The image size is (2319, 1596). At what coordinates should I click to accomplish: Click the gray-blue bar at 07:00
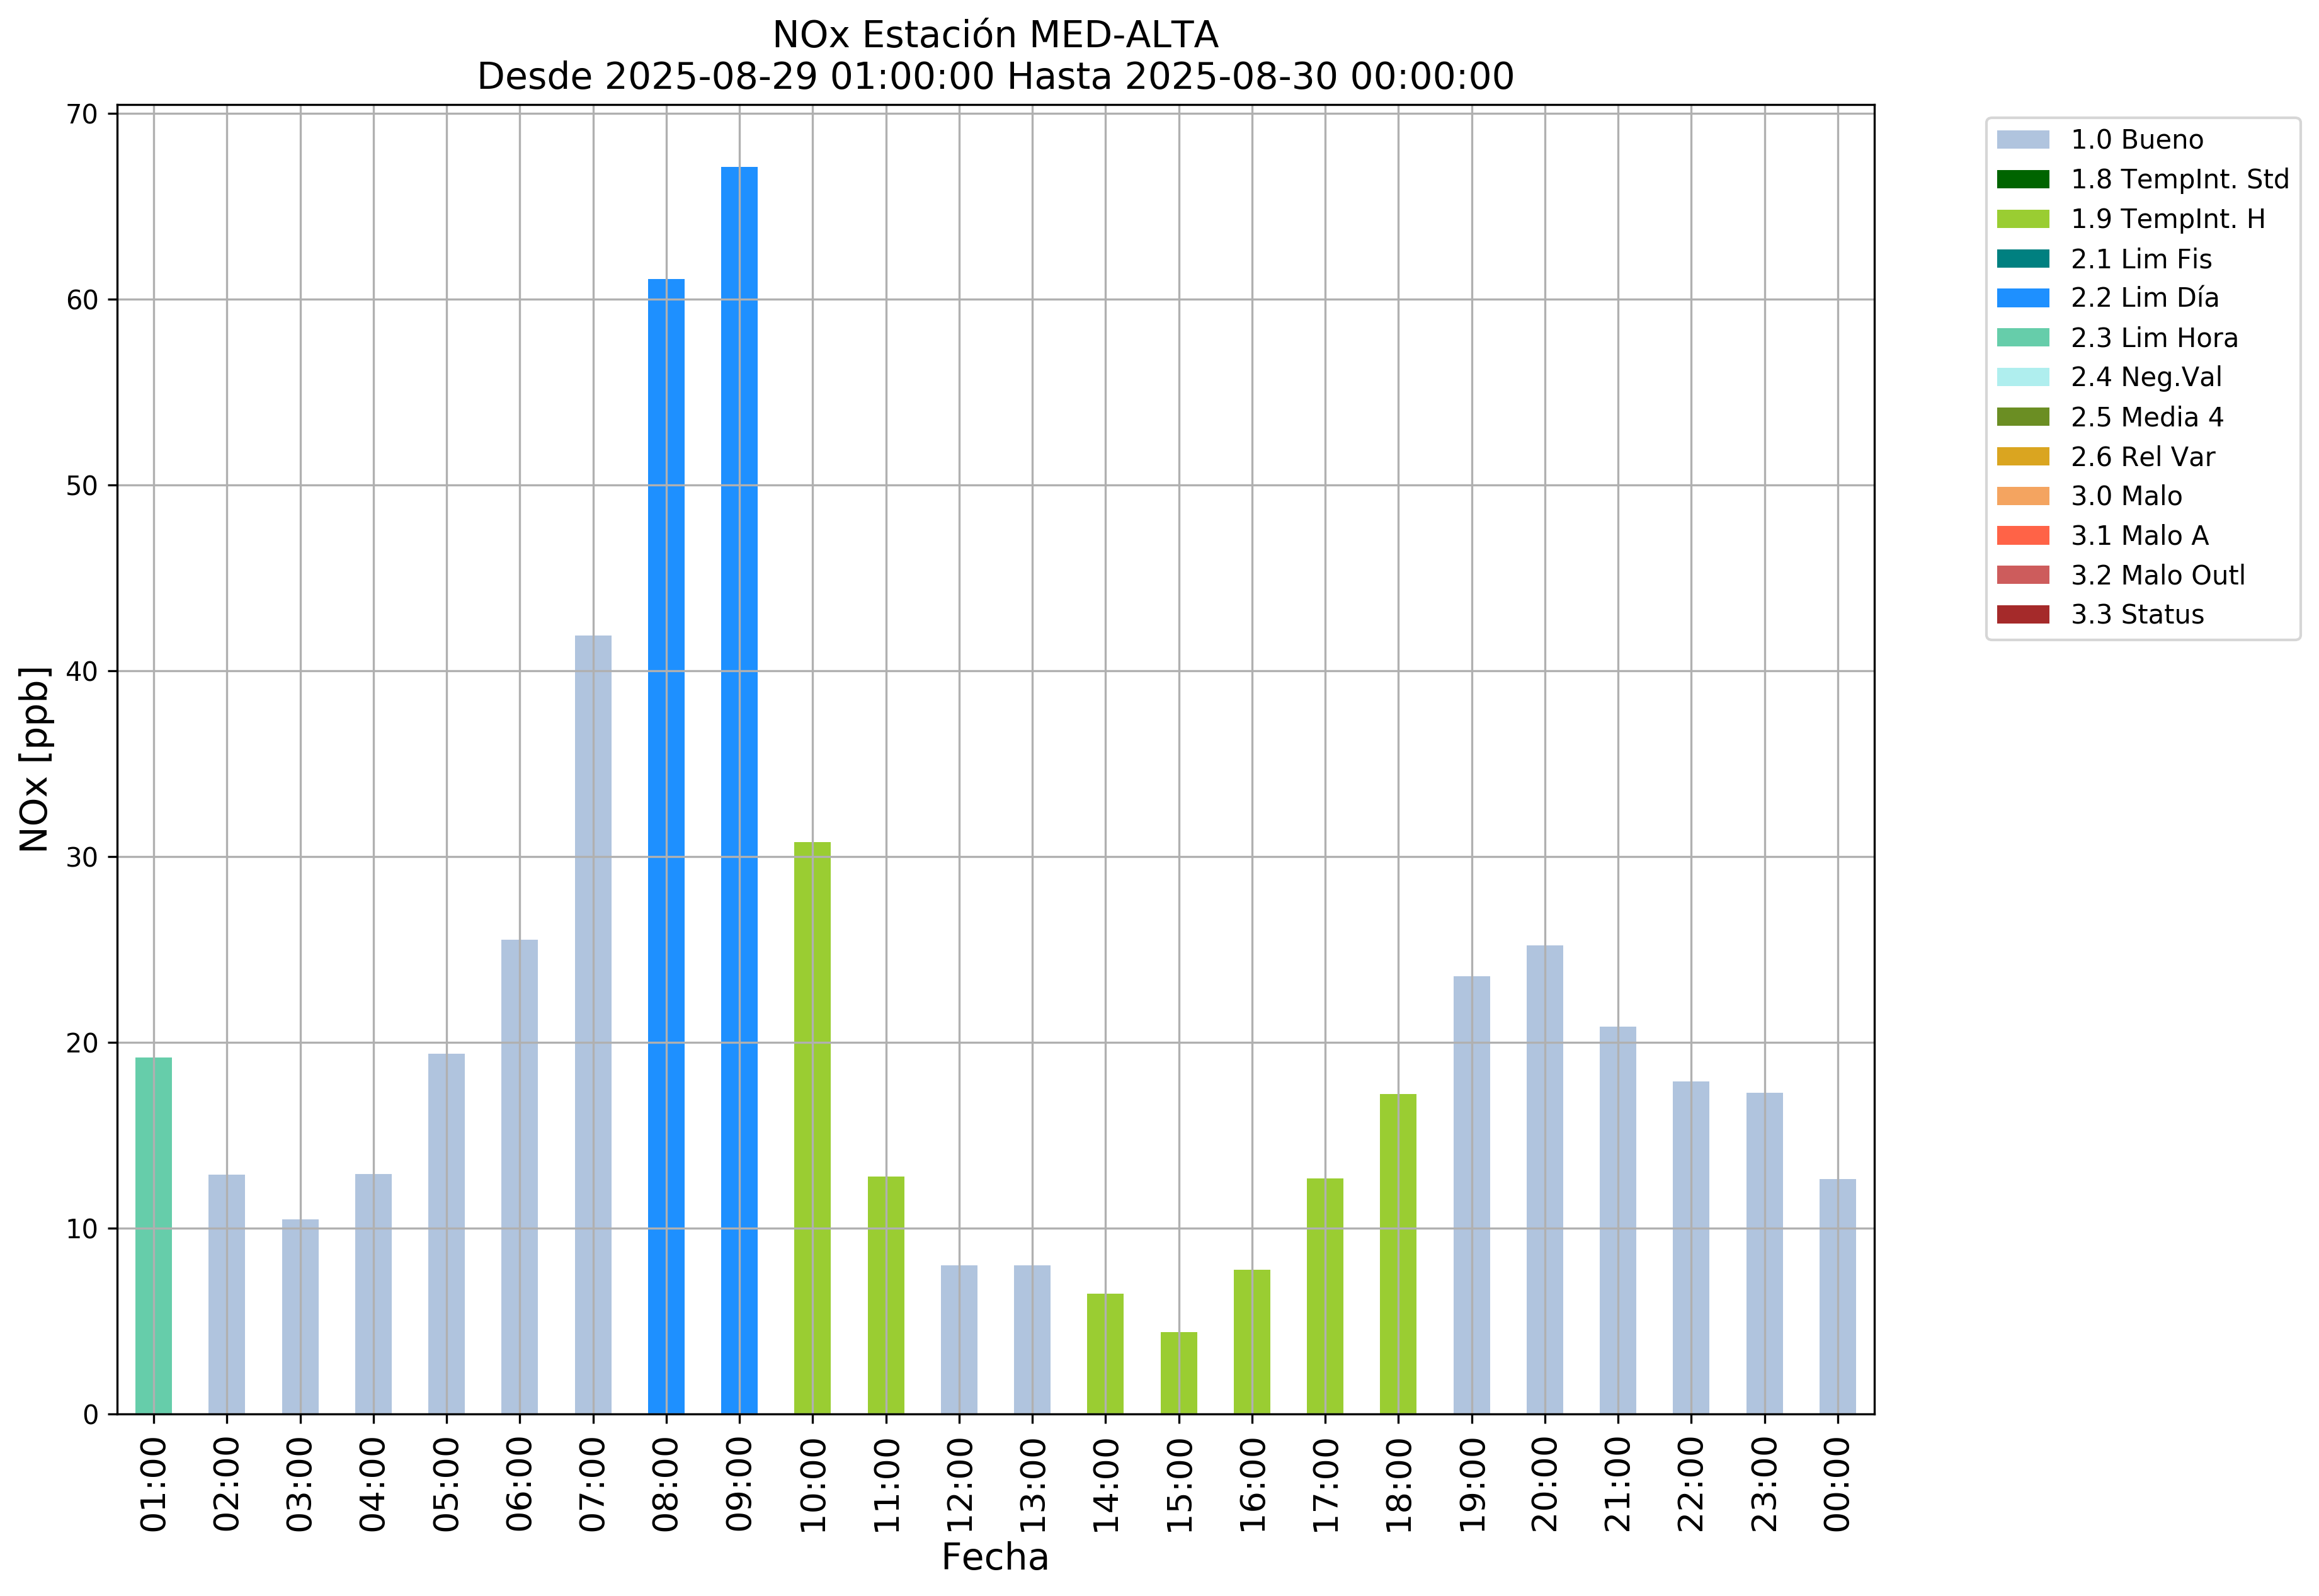coord(593,1025)
